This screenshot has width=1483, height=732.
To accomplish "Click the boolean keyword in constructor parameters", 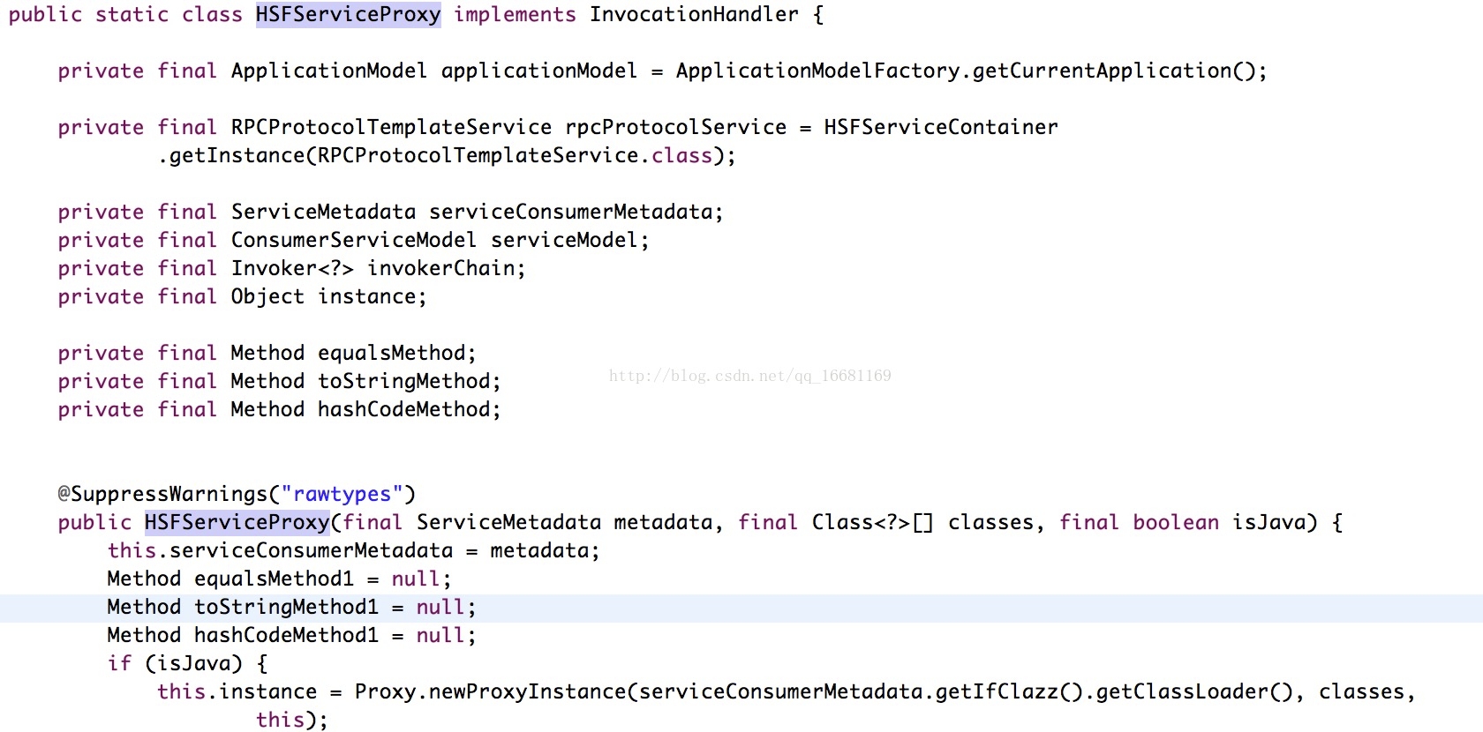I will coord(1176,523).
